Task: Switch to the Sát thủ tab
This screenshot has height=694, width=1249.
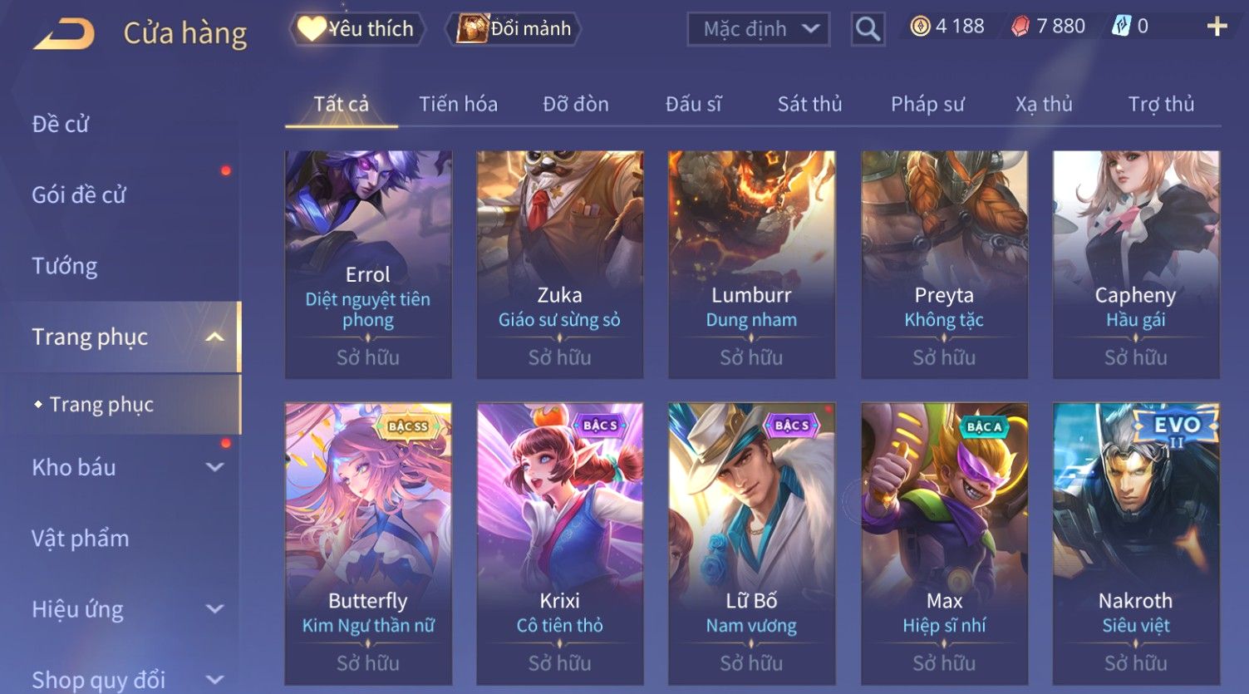Action: [x=809, y=104]
